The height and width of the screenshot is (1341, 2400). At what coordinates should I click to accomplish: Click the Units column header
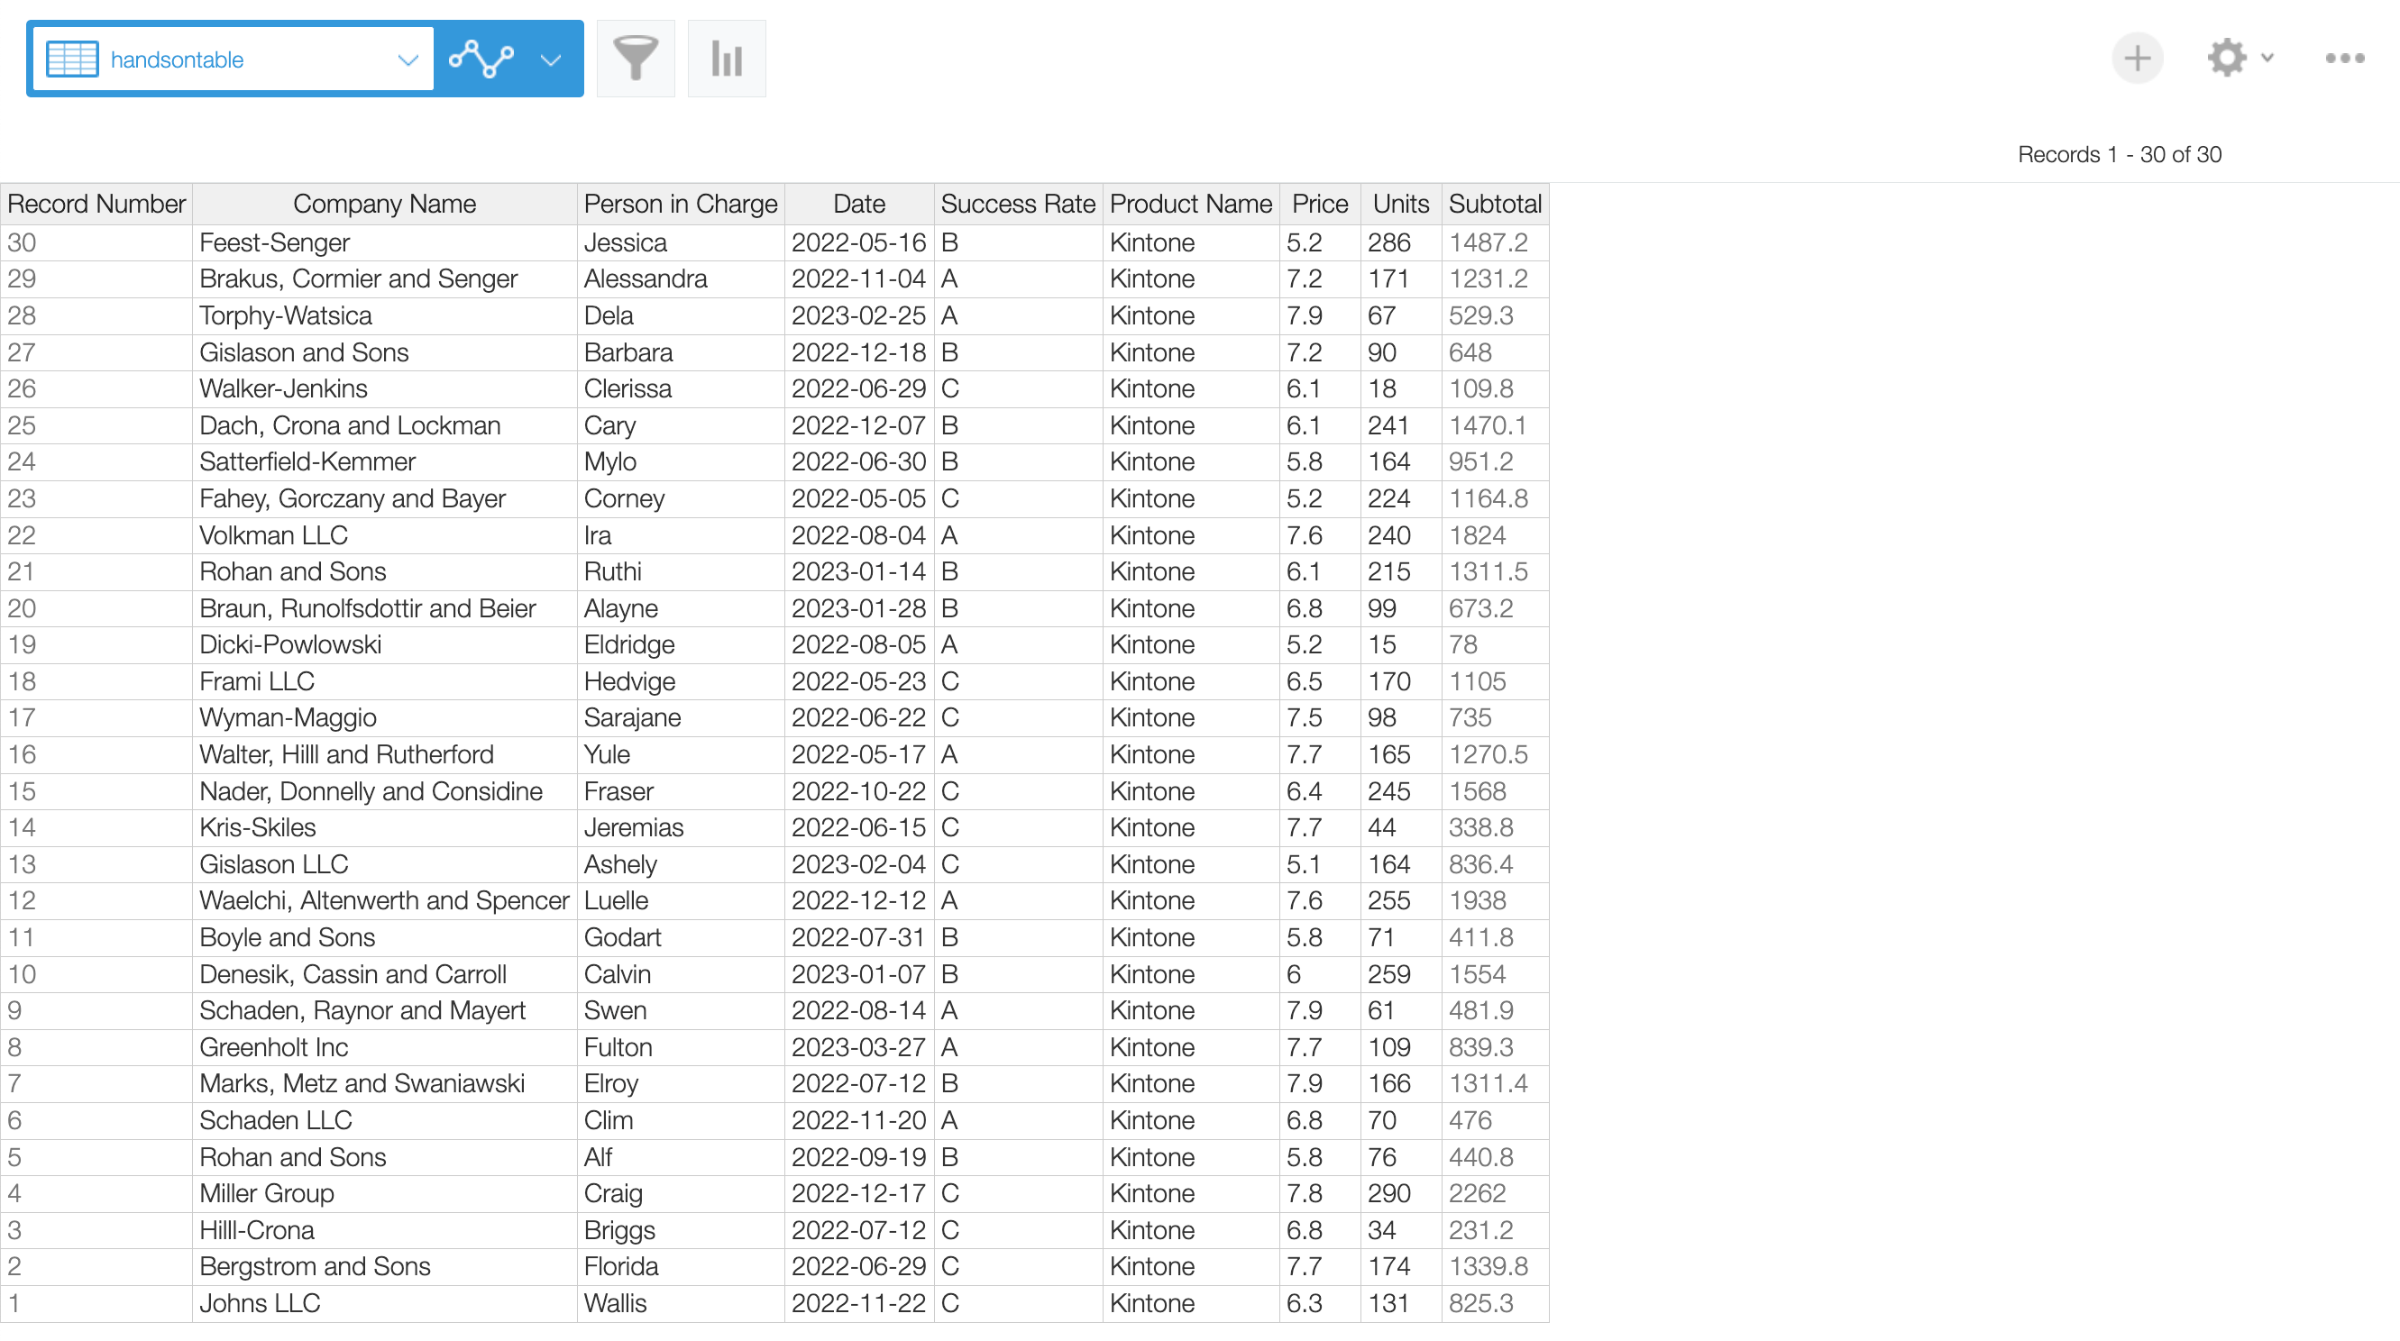click(x=1401, y=204)
